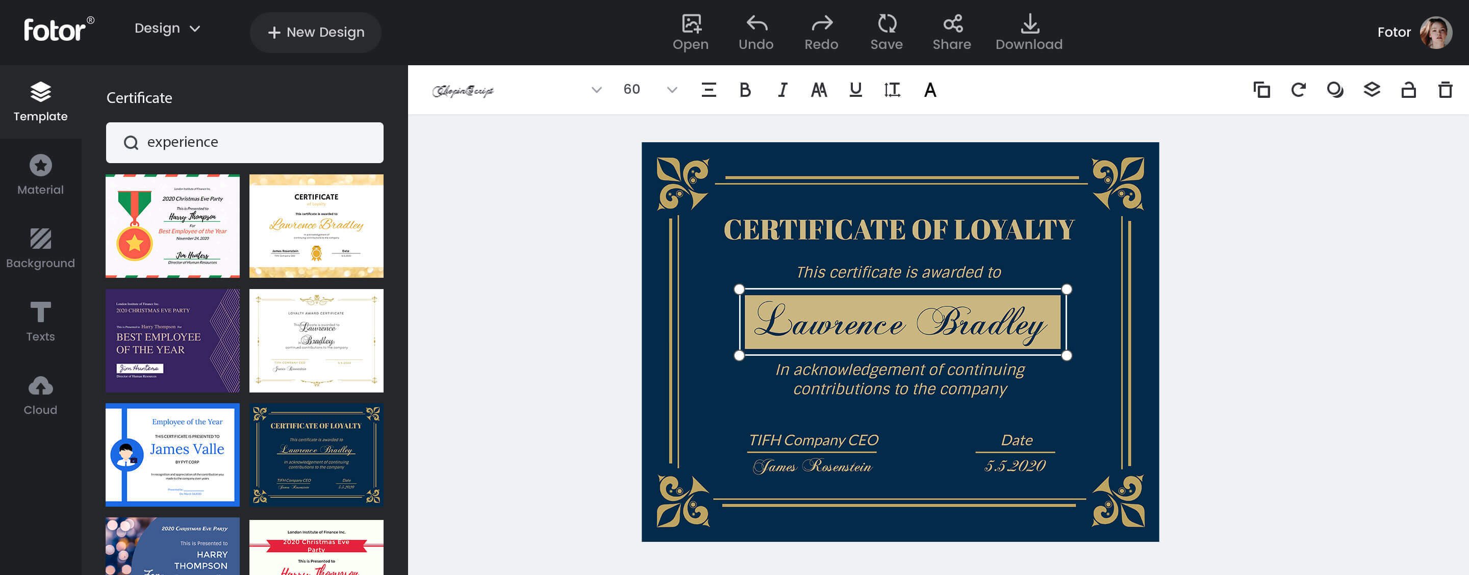The height and width of the screenshot is (575, 1469).
Task: Lock the selected text element
Action: click(1408, 90)
